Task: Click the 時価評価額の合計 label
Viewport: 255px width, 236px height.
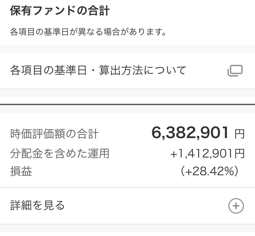Action: click(x=54, y=134)
